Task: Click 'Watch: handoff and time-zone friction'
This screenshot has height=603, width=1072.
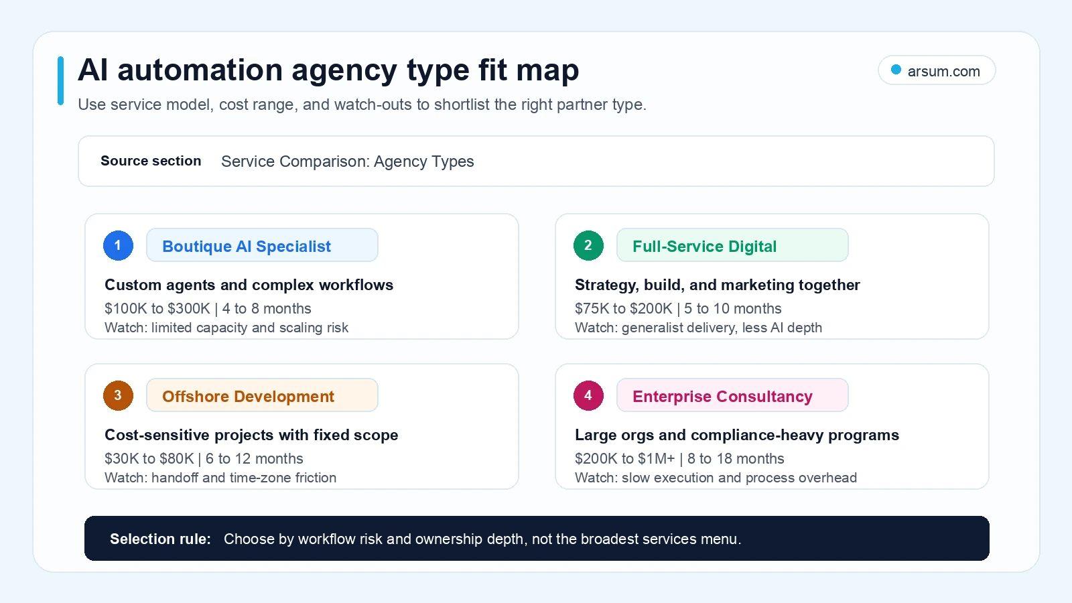Action: [x=220, y=478]
